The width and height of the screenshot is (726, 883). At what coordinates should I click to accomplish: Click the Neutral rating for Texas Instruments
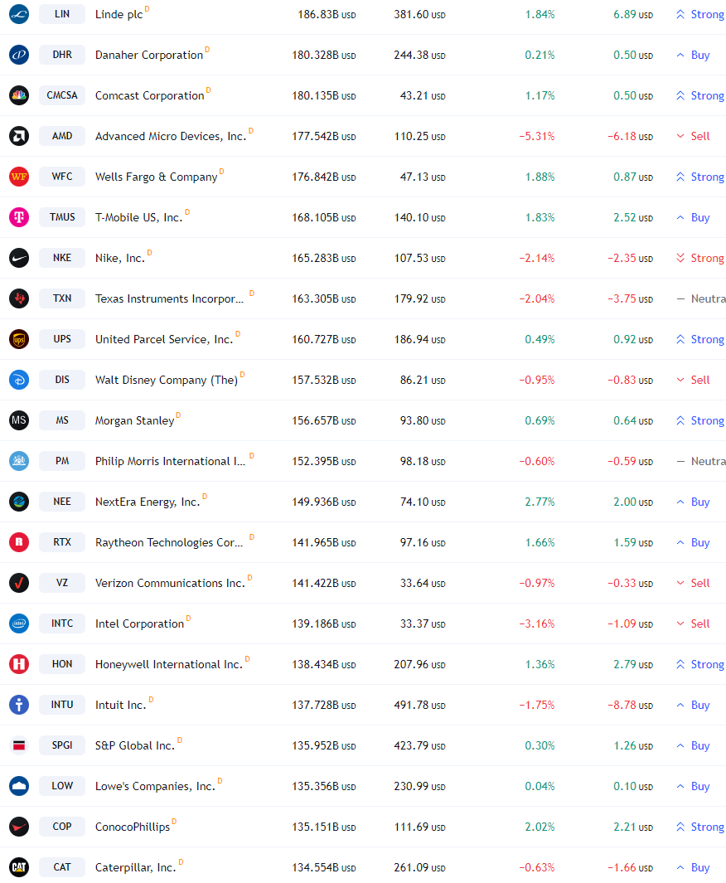coord(700,299)
